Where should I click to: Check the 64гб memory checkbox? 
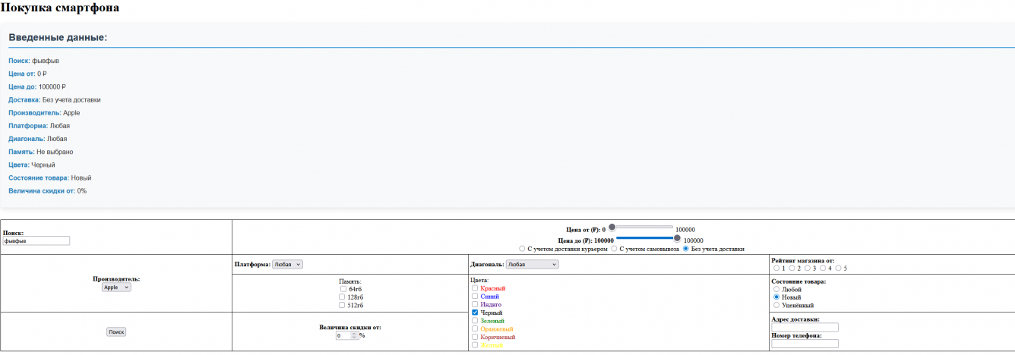(x=343, y=289)
